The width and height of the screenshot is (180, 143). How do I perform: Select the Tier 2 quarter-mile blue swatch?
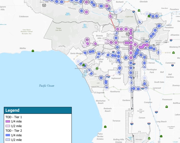click(x=8, y=135)
